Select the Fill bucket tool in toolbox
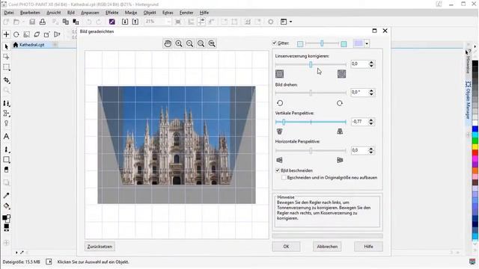 (x=7, y=206)
